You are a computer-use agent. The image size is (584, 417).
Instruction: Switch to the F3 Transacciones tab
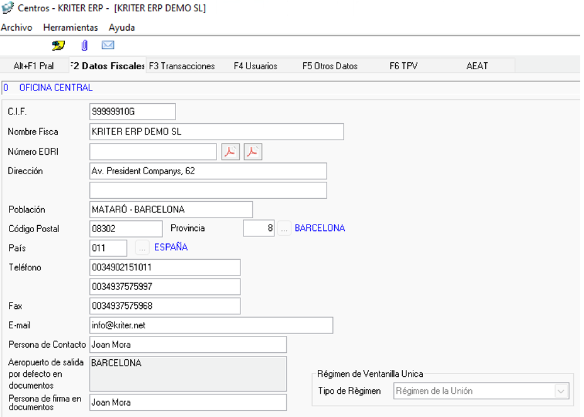182,66
